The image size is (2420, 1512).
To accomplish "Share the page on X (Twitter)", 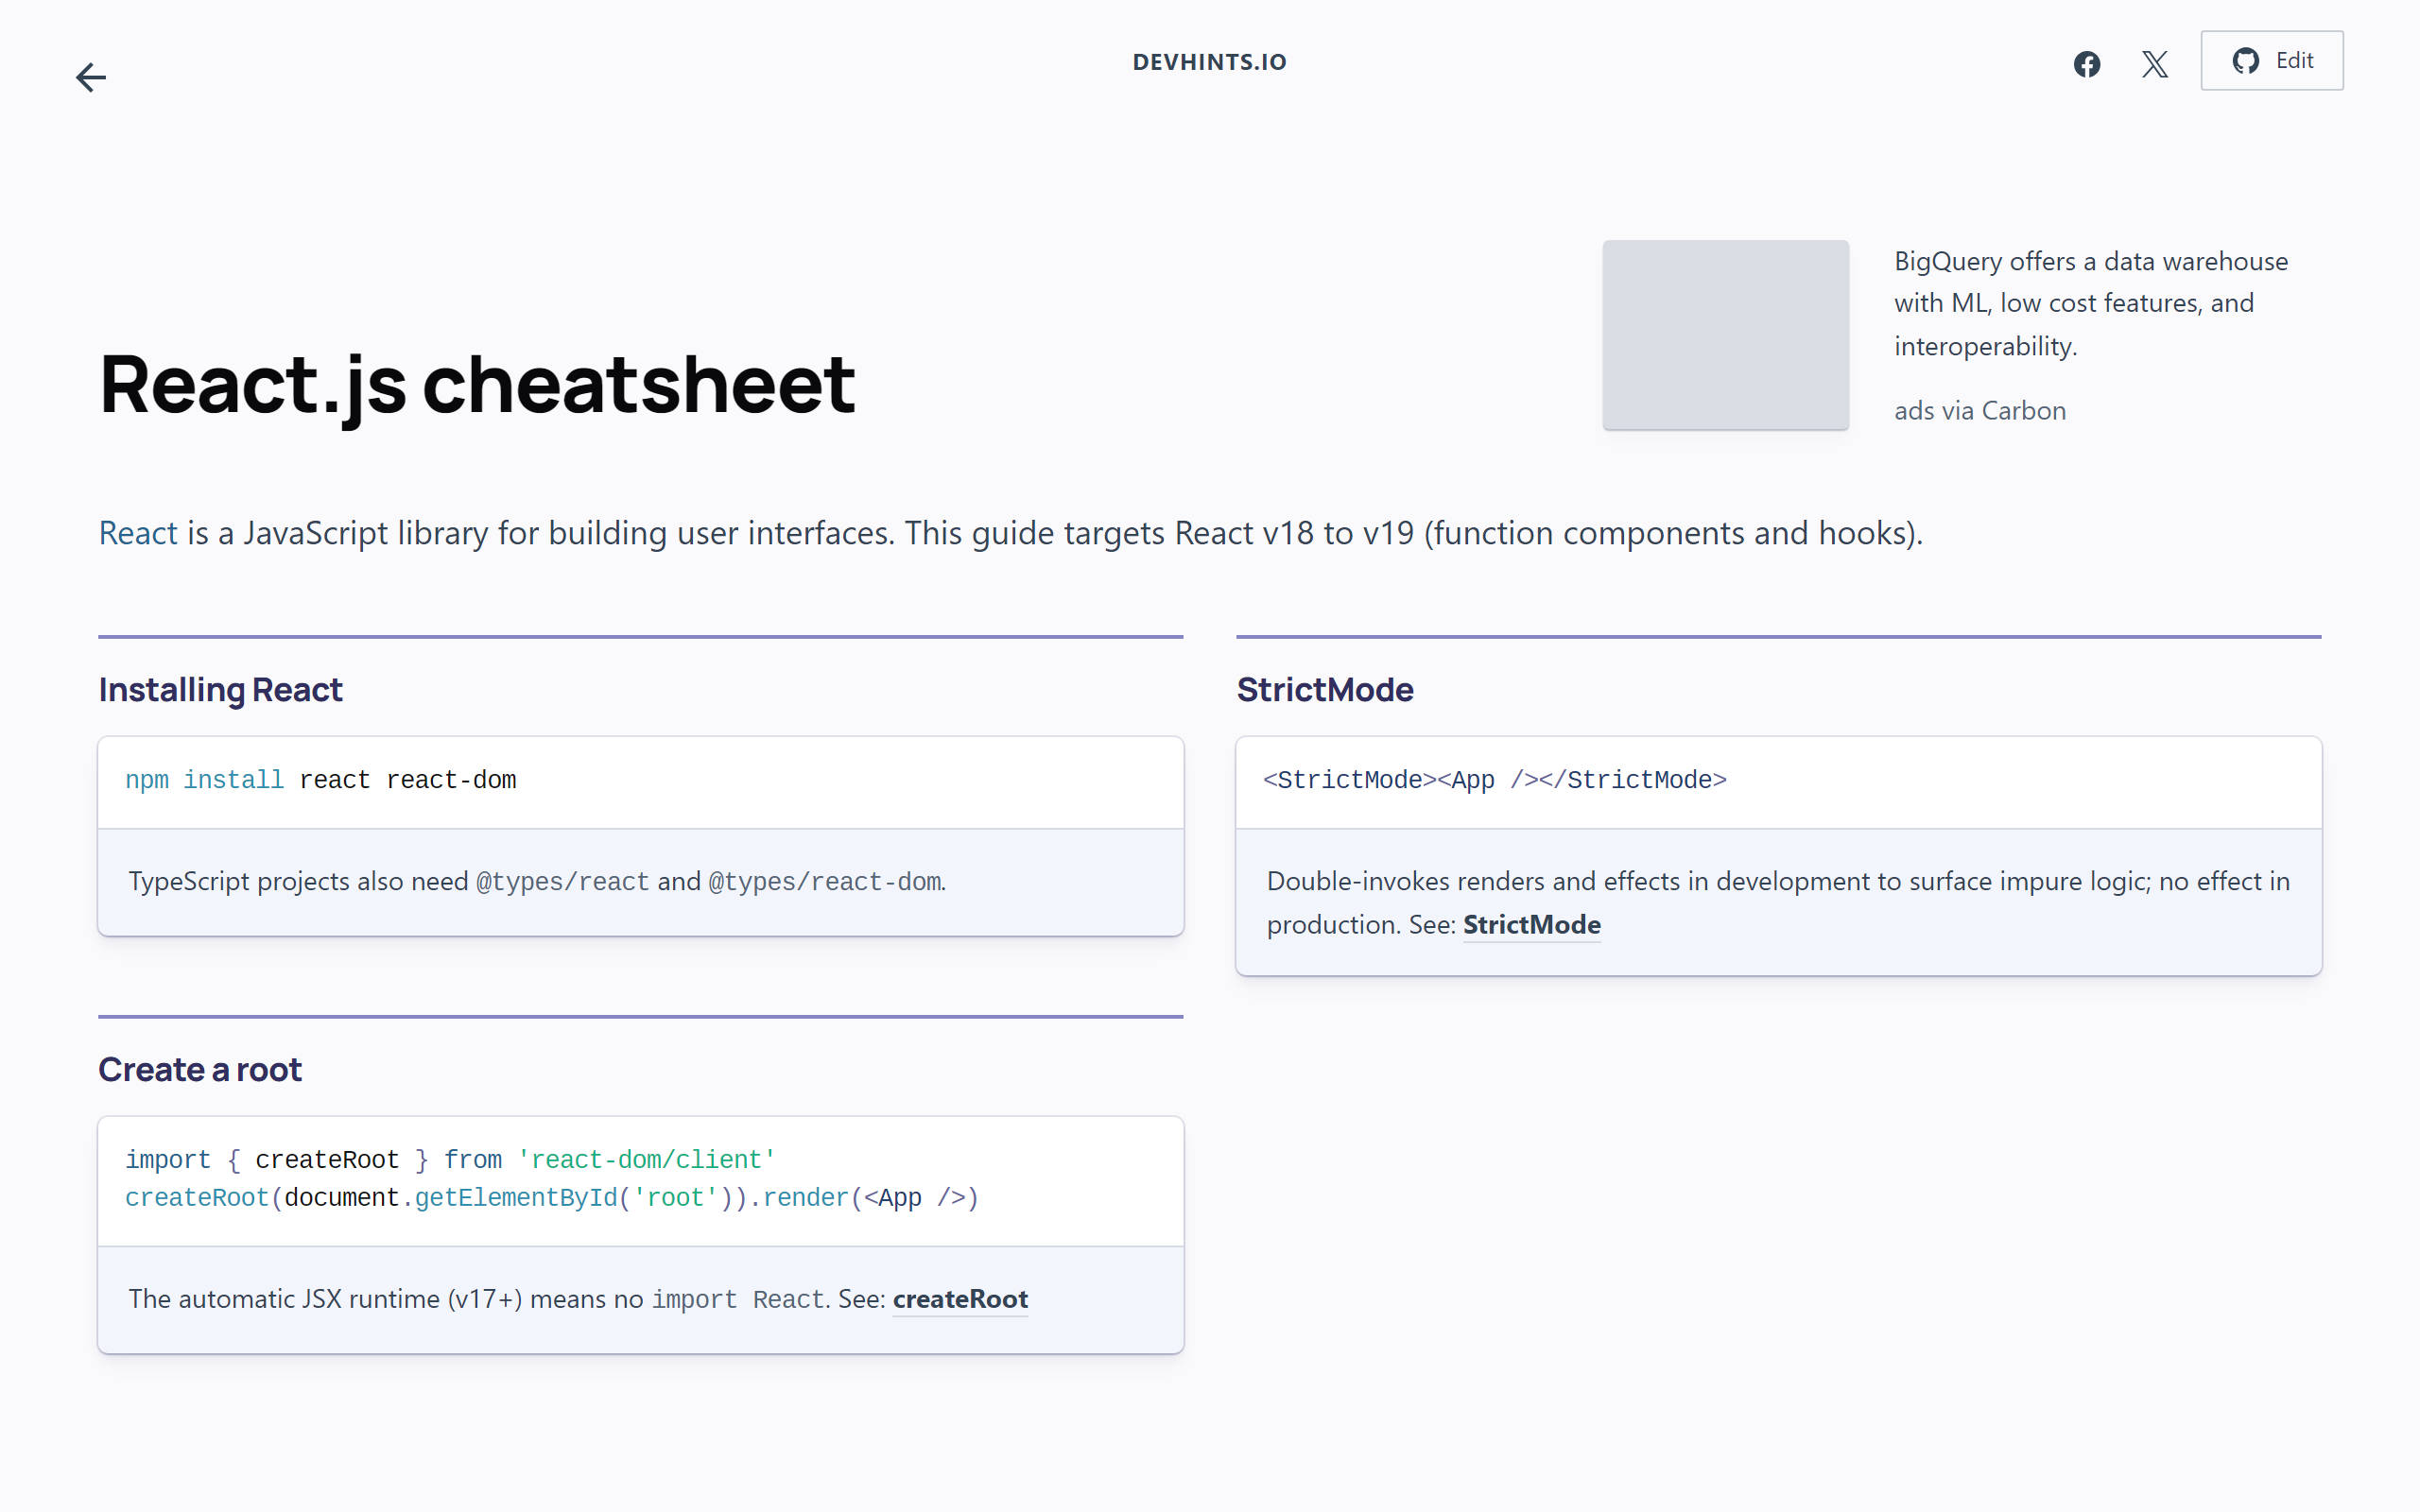I will pyautogui.click(x=2155, y=64).
